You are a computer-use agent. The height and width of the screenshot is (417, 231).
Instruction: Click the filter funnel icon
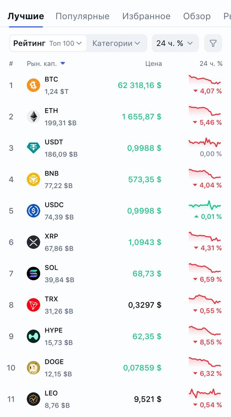click(213, 43)
